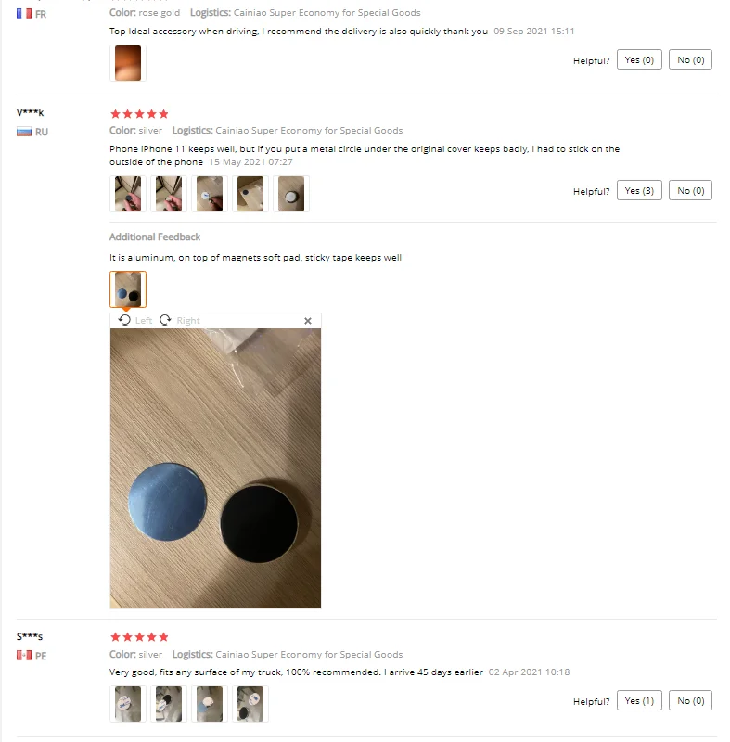
Task: Vote Yes (3) on V***k's review
Action: [x=639, y=190]
